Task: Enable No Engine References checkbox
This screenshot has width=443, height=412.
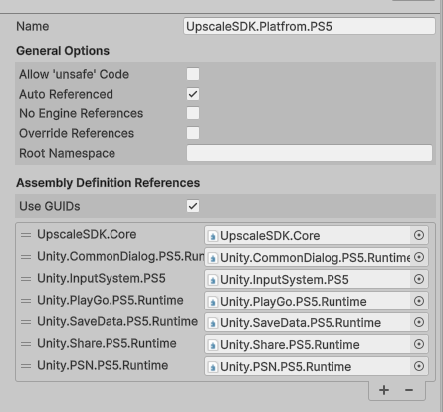Action: click(193, 113)
